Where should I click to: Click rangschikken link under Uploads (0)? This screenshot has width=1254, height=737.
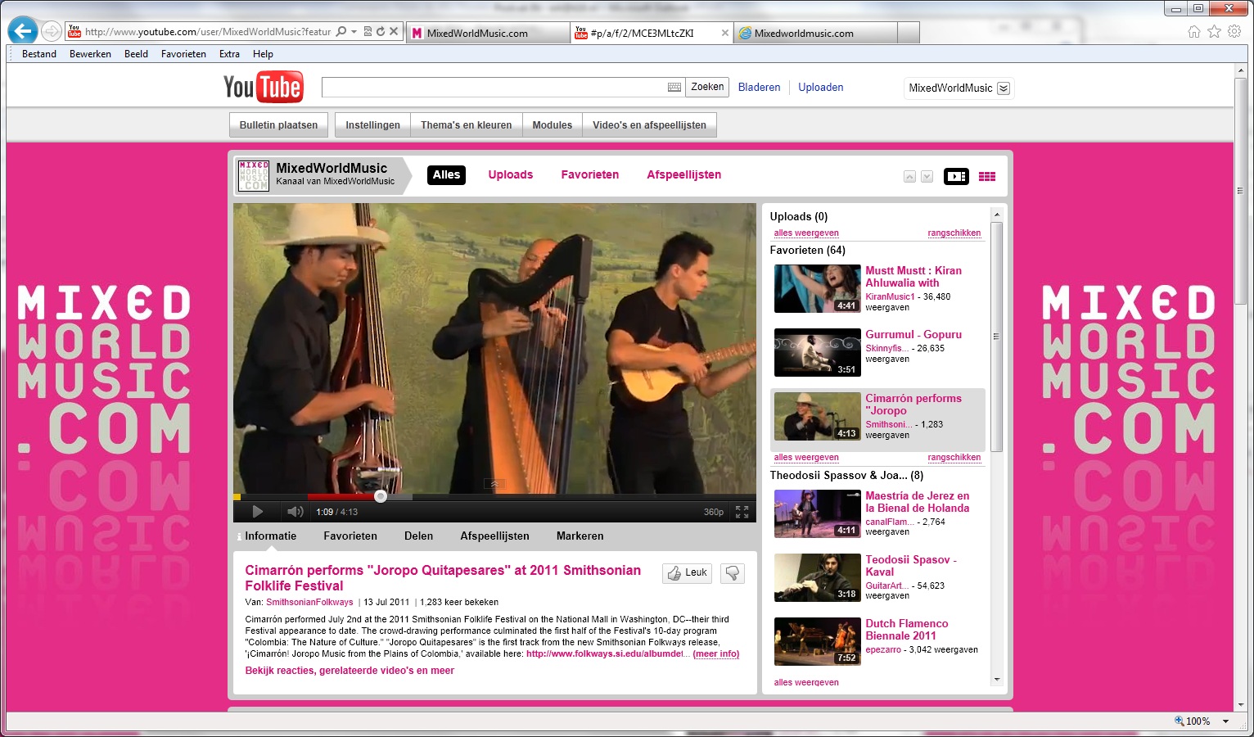point(954,233)
